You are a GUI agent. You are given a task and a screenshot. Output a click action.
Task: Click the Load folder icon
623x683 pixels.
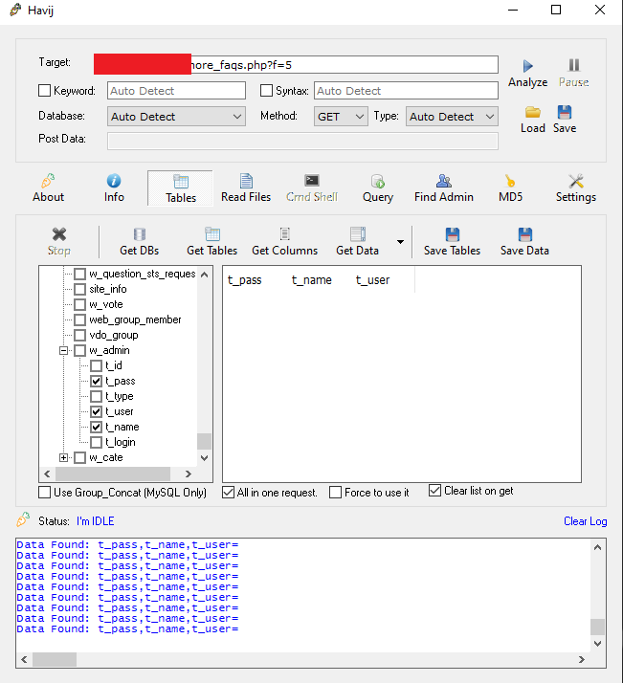click(532, 112)
